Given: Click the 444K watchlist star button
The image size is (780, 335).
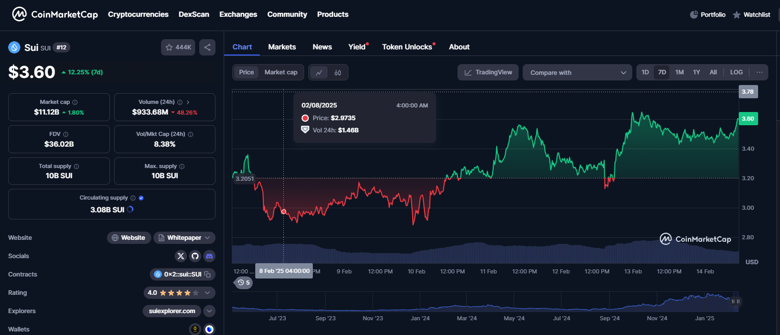Looking at the screenshot, I should tap(178, 47).
